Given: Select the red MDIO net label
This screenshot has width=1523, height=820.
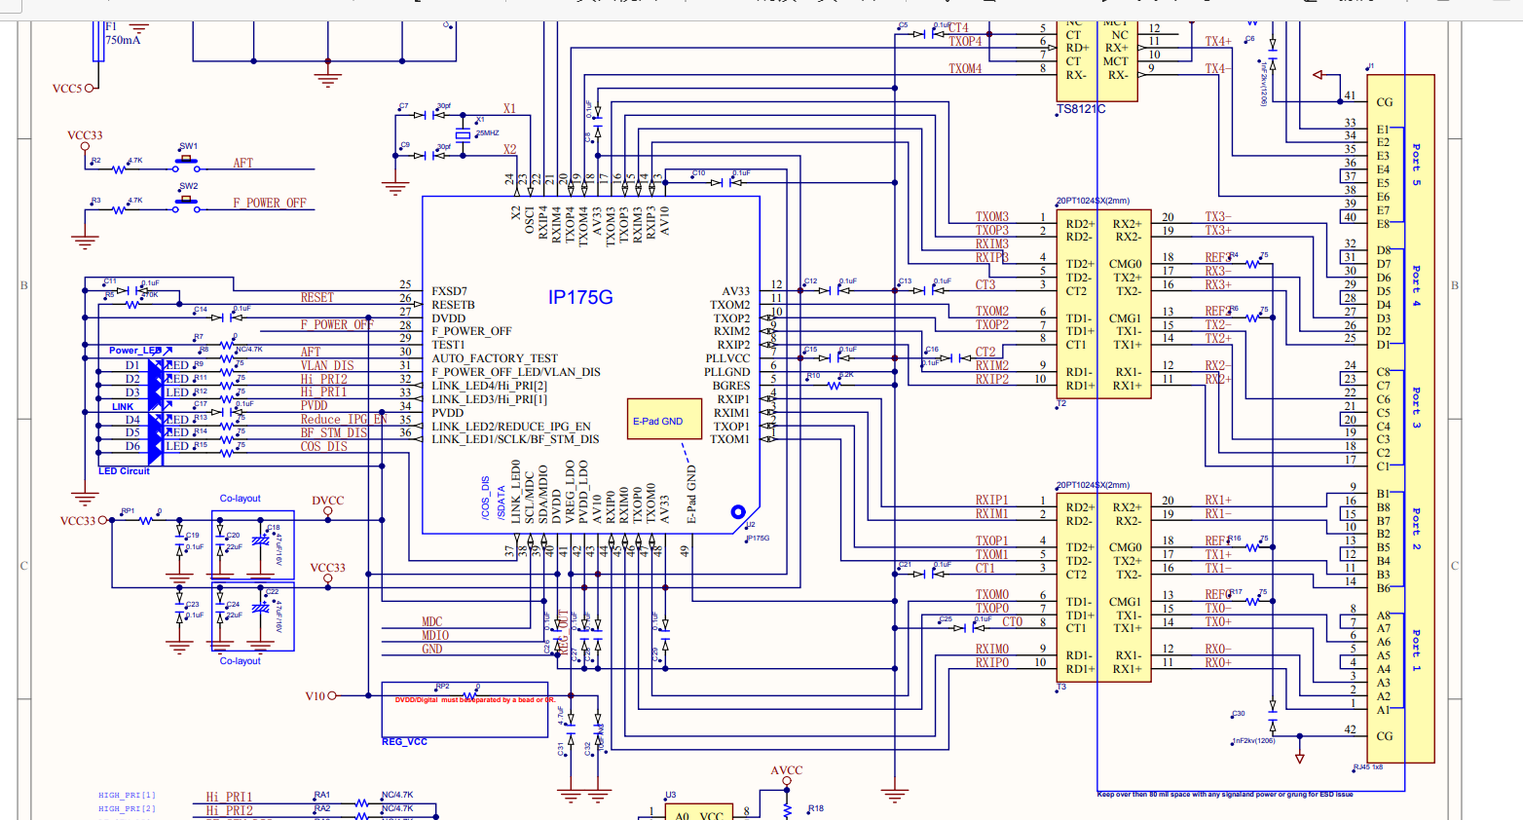Looking at the screenshot, I should (435, 635).
